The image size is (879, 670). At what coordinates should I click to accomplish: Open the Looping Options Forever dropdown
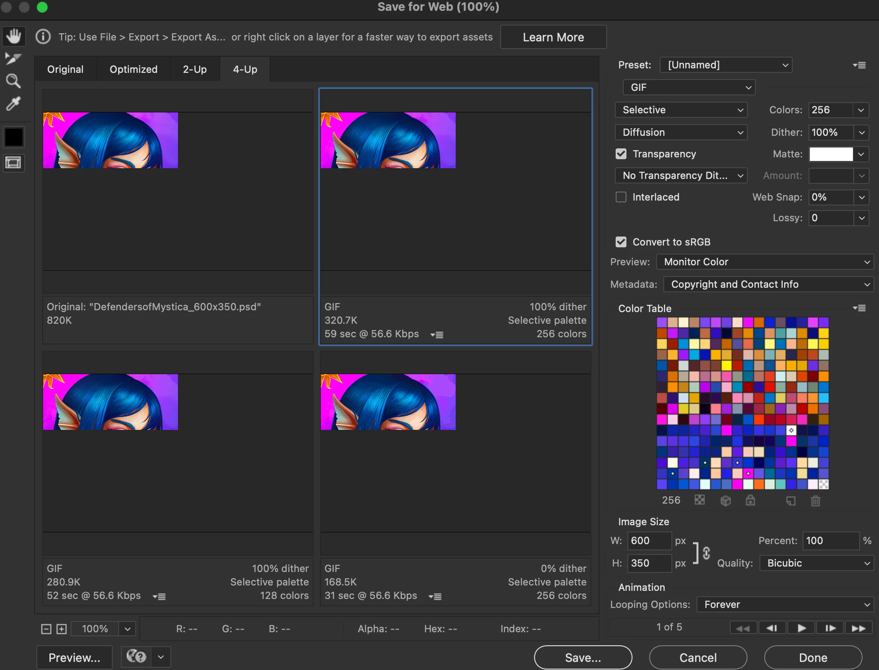pos(785,604)
